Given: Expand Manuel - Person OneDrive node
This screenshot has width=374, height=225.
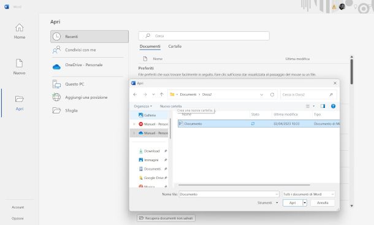Looking at the screenshot, I should (x=134, y=133).
